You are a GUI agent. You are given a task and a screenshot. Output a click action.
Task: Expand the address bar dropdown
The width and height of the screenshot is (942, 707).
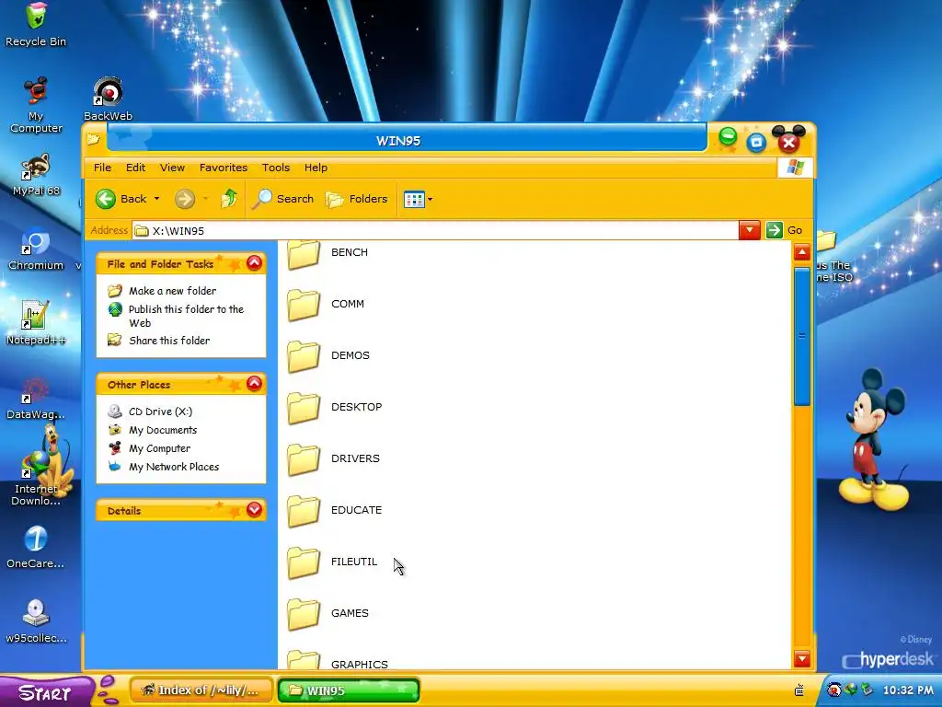749,230
